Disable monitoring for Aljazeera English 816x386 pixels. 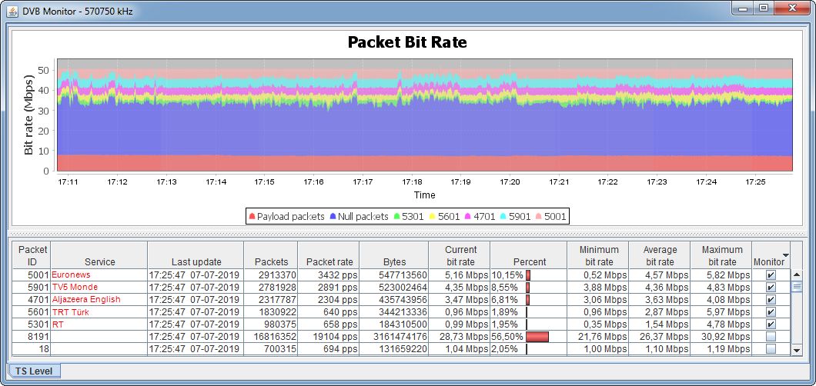click(x=771, y=300)
